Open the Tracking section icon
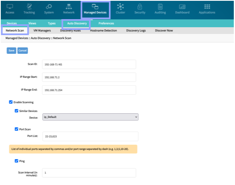The image size is (235, 185). (29, 7)
